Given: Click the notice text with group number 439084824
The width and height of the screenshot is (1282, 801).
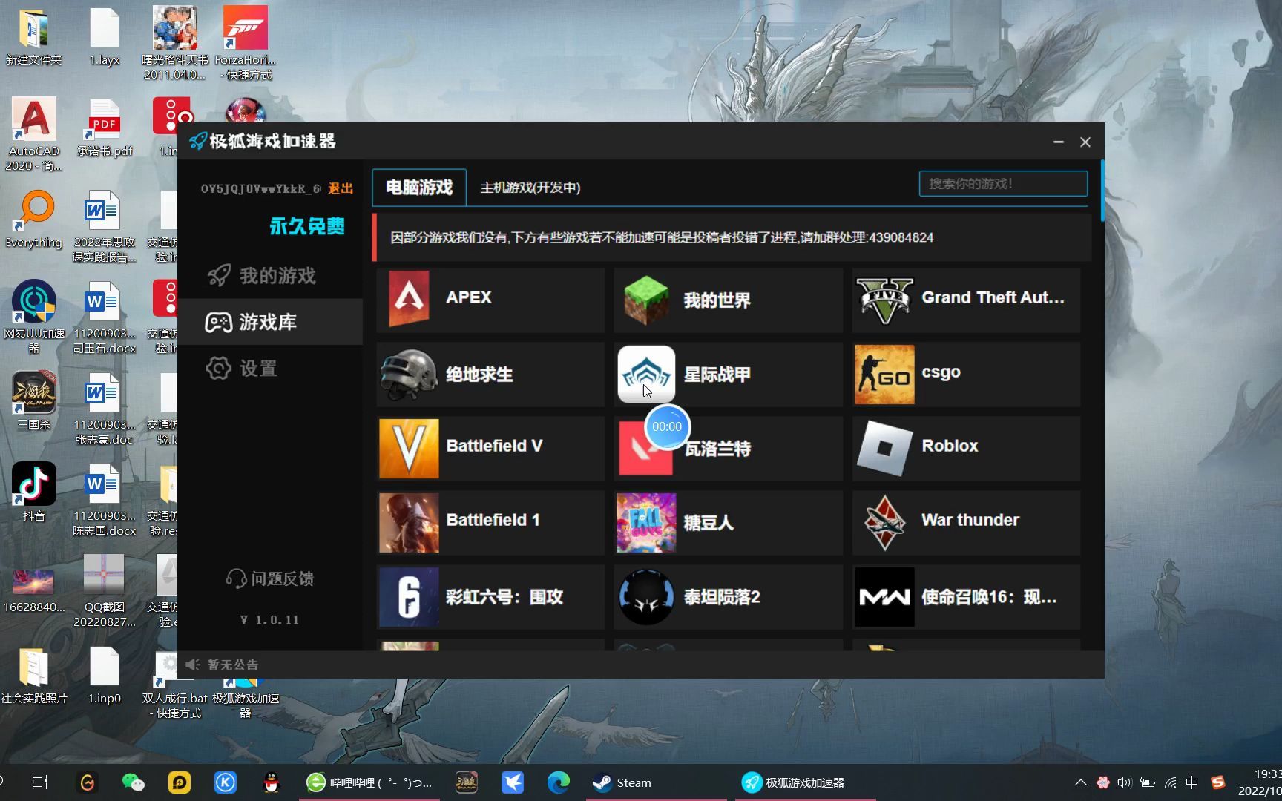Looking at the screenshot, I should coord(662,237).
